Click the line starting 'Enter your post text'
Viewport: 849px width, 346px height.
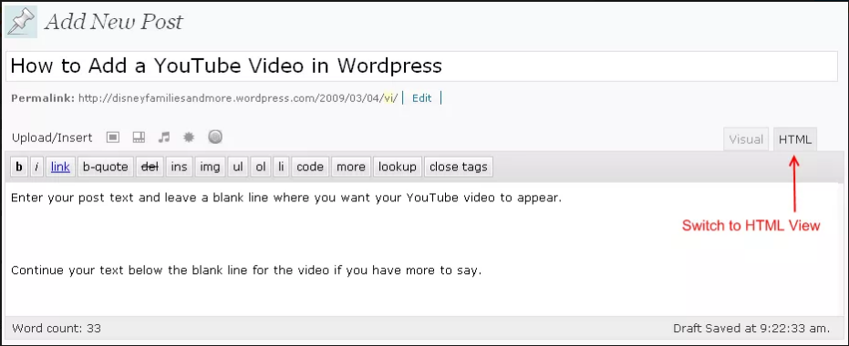click(286, 198)
